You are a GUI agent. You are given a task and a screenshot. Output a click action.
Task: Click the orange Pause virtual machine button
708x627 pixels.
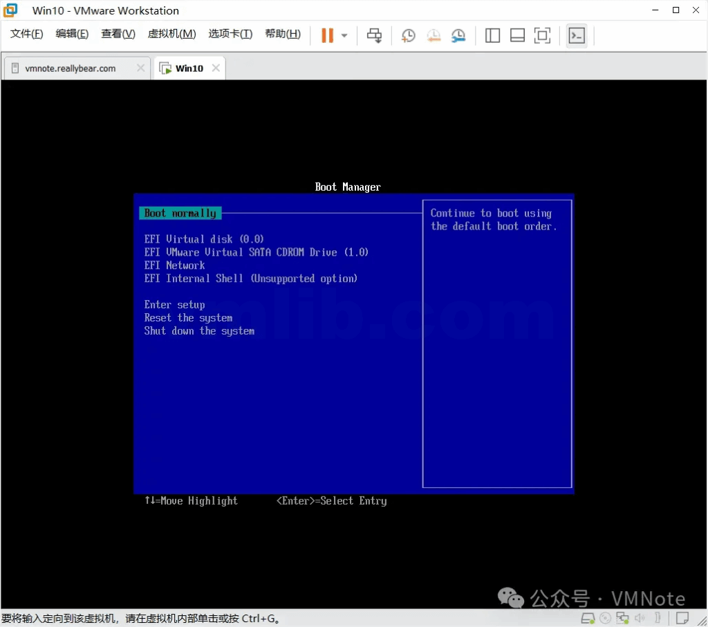coord(327,35)
